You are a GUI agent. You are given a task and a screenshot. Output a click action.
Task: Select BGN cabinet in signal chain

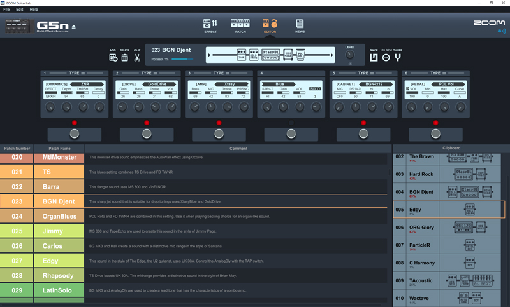pyautogui.click(x=288, y=55)
